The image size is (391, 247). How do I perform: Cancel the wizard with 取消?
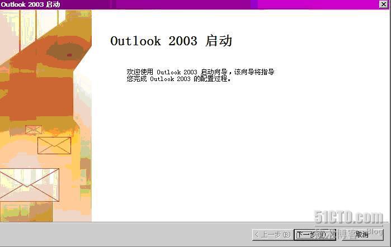click(x=362, y=235)
